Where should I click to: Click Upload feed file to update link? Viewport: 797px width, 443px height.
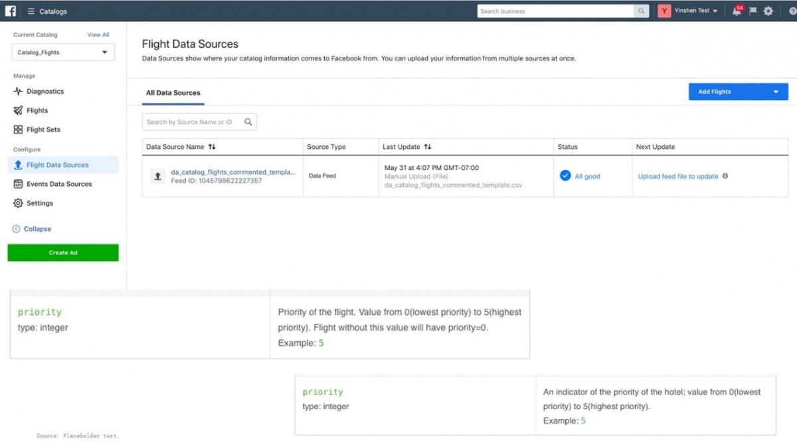pyautogui.click(x=678, y=177)
